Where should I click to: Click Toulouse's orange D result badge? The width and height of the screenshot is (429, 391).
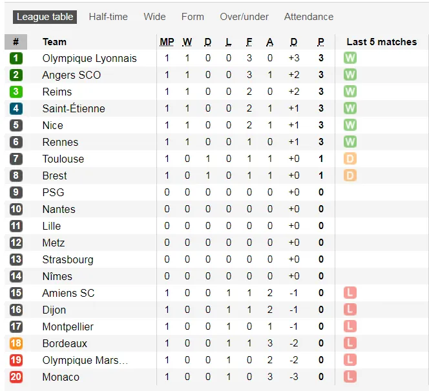[x=350, y=159]
